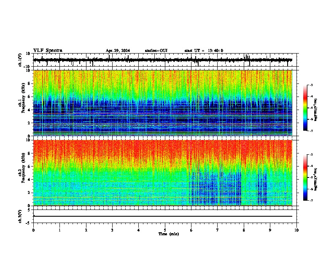334x258 pixels.
Task: Click the "station=OUJ" label
Action: 156,51
